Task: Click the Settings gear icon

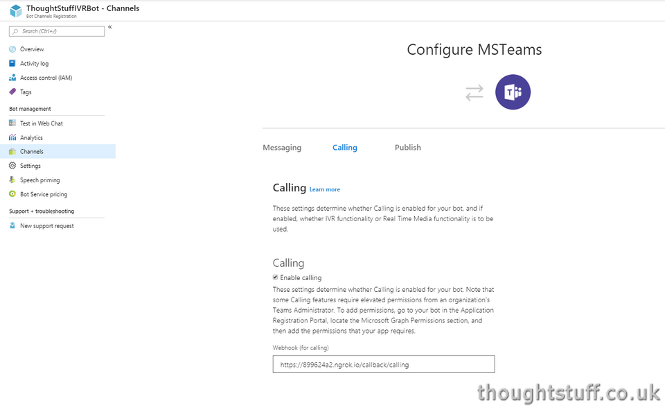Action: 12,166
